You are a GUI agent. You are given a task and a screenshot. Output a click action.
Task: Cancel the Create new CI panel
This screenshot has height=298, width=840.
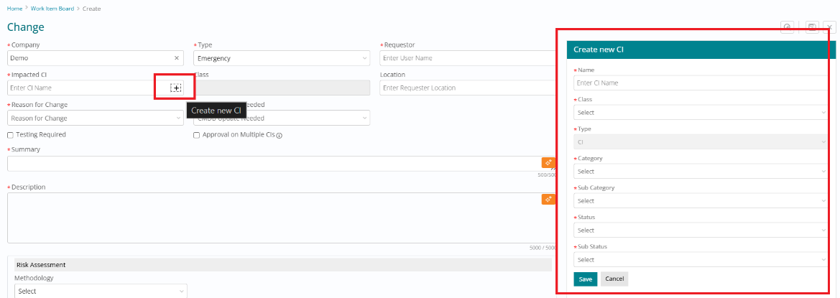[614, 279]
